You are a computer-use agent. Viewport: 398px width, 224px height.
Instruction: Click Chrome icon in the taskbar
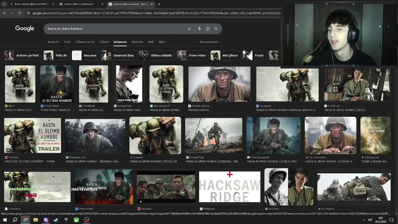click(25, 220)
